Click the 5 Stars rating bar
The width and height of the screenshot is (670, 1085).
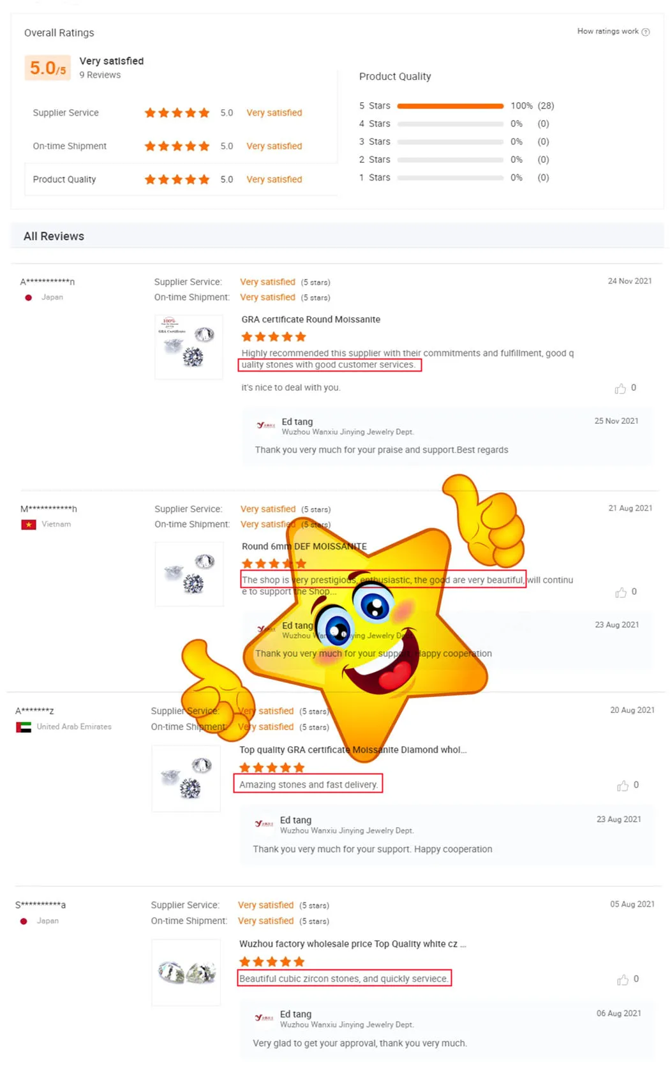coord(450,106)
